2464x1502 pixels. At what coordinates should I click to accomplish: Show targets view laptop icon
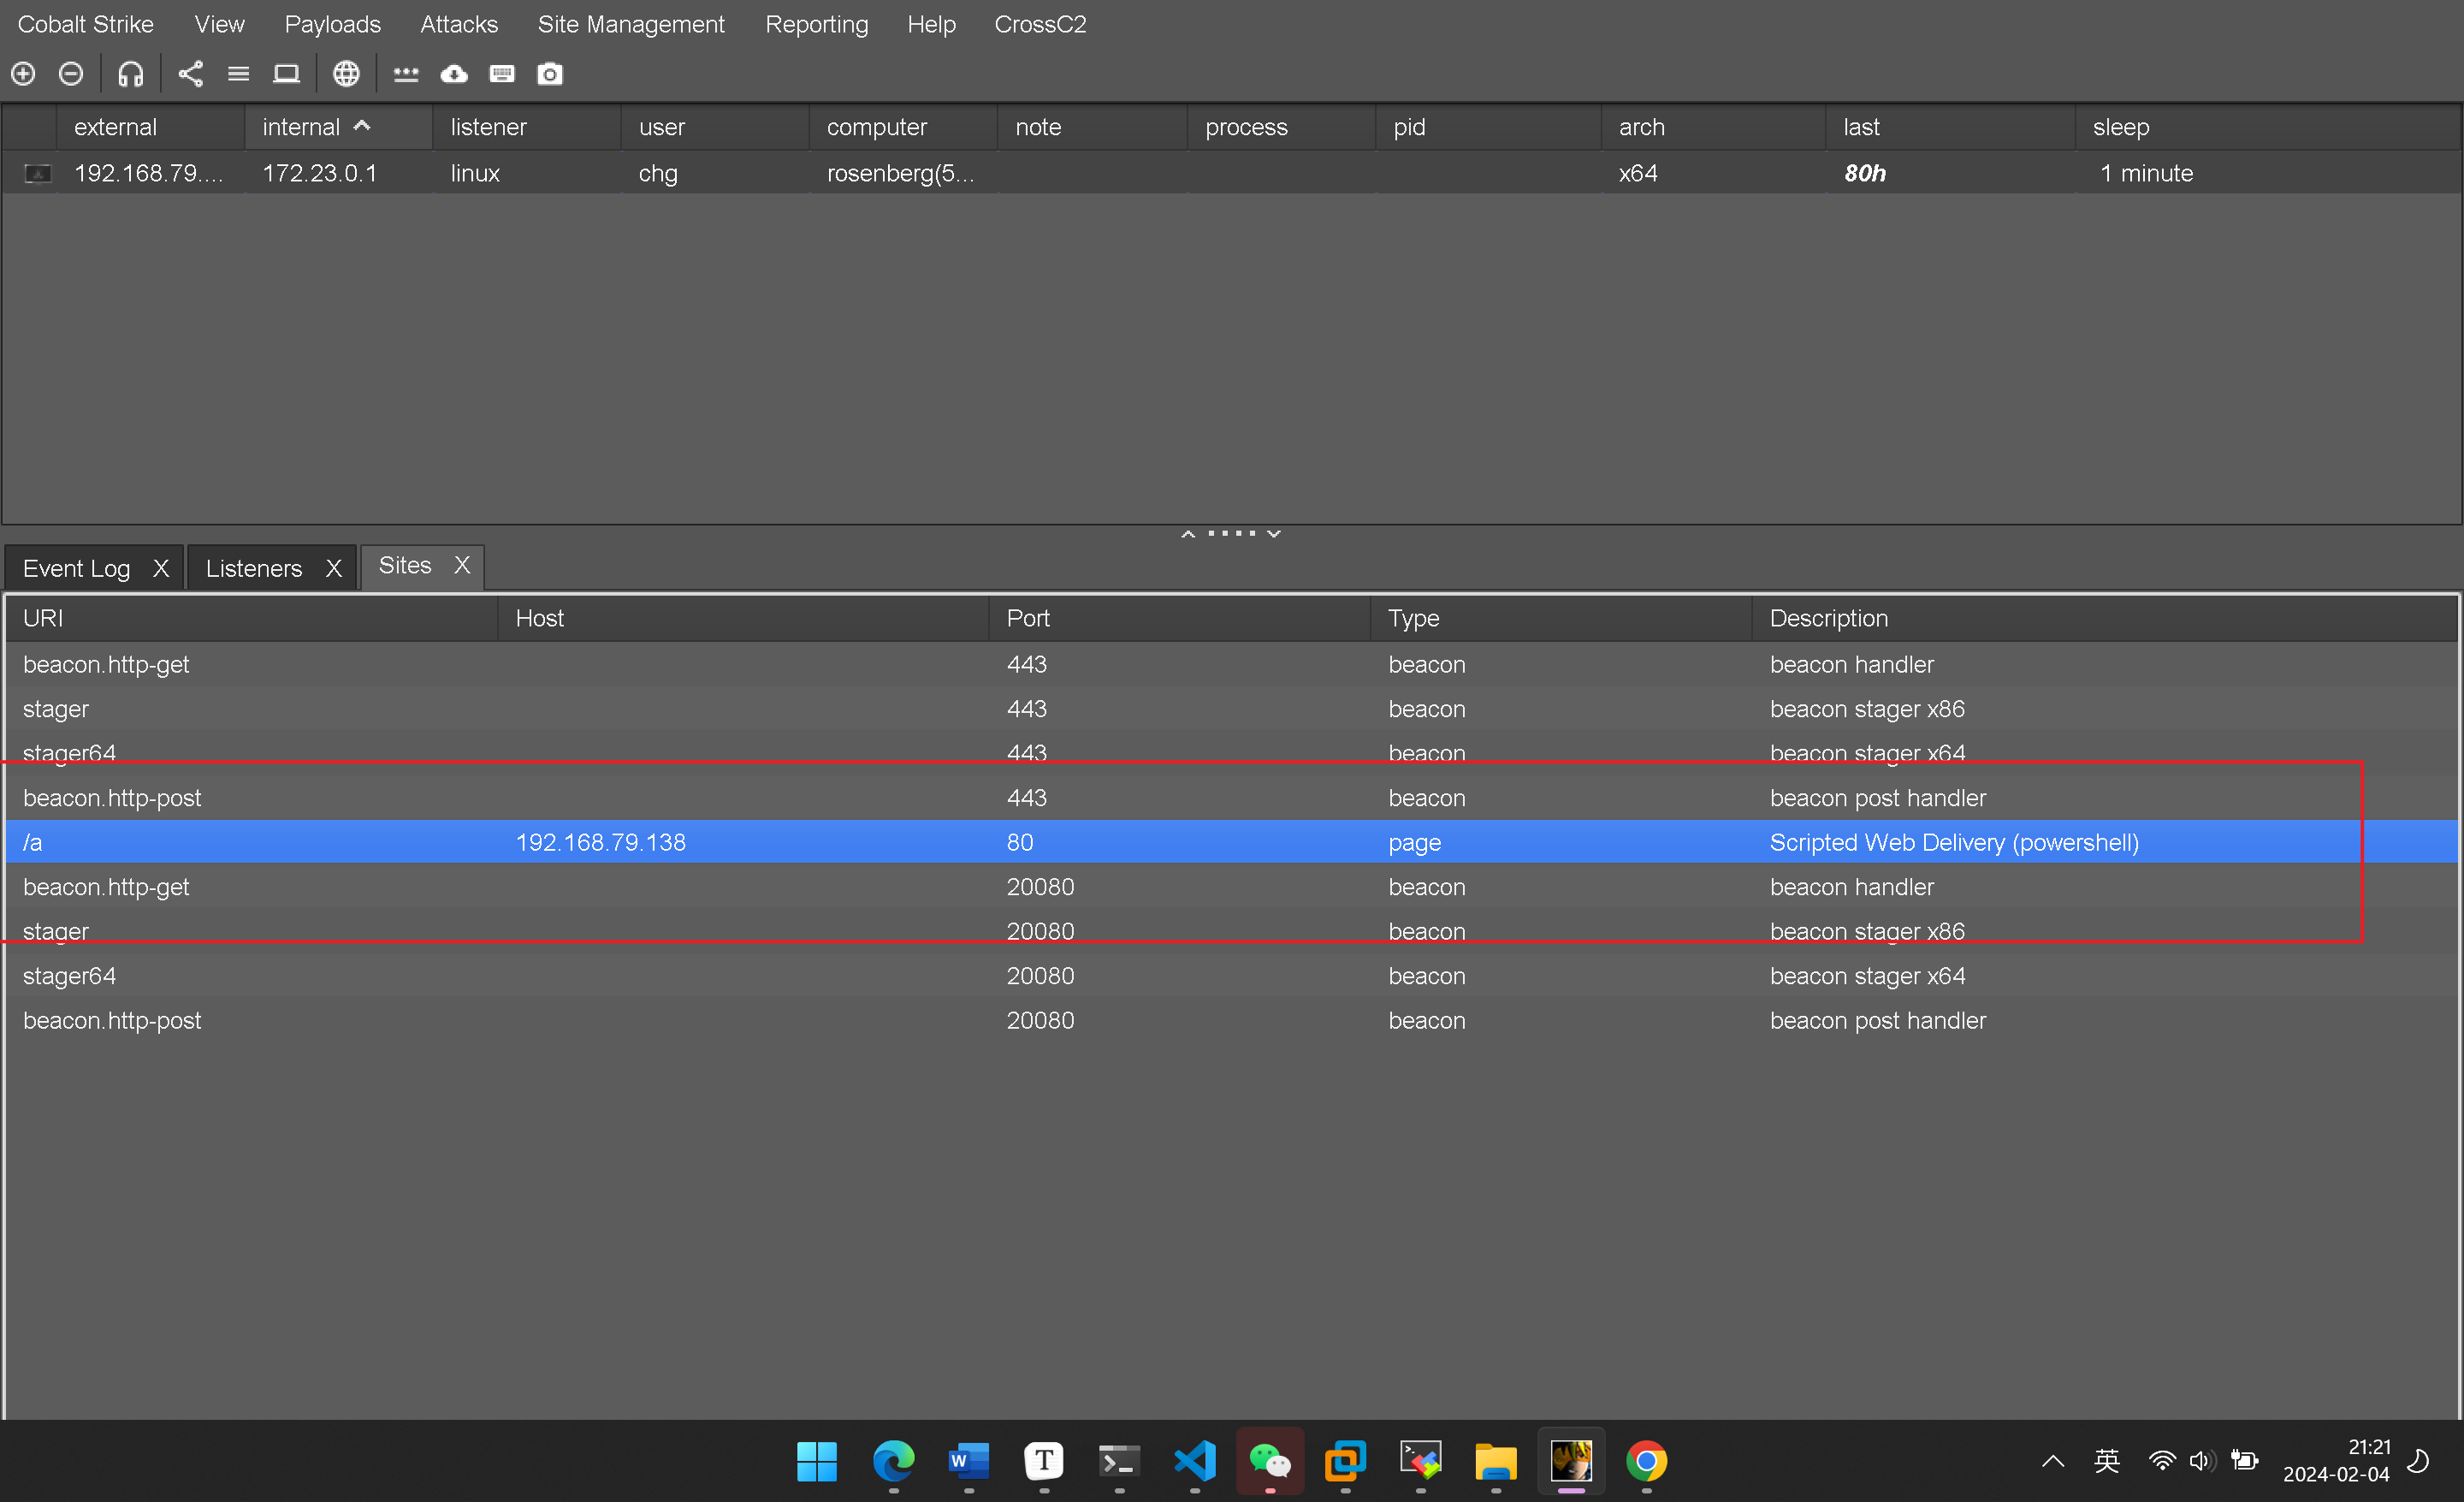click(287, 74)
